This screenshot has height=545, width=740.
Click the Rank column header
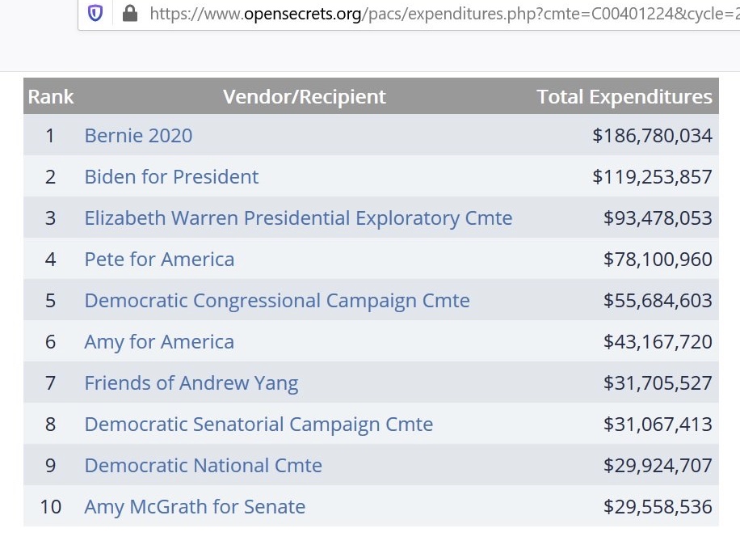[50, 97]
